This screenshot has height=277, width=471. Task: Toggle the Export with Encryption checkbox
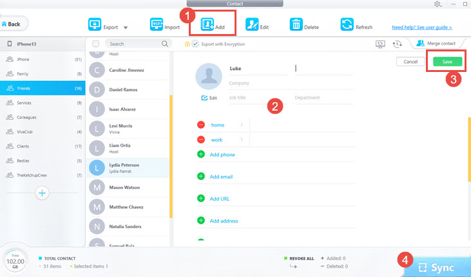195,44
